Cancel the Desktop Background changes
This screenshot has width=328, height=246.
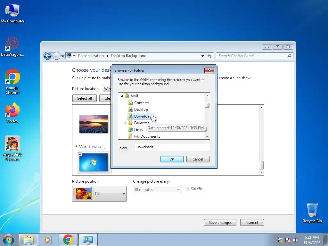(x=252, y=223)
